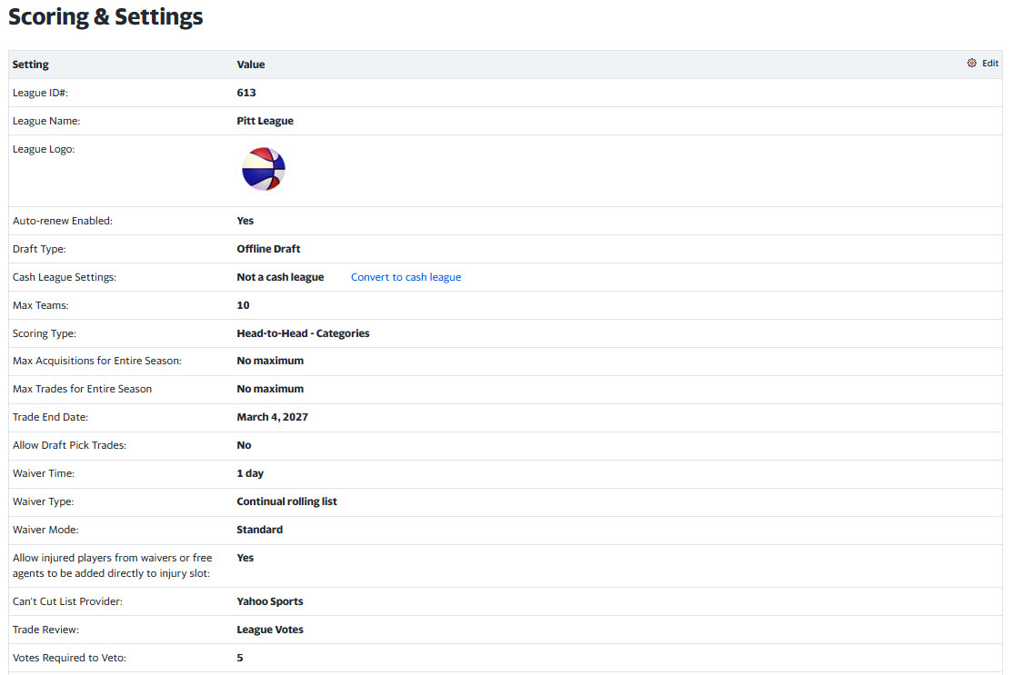Click the League Logo: label
The width and height of the screenshot is (1012, 675).
[x=44, y=150]
